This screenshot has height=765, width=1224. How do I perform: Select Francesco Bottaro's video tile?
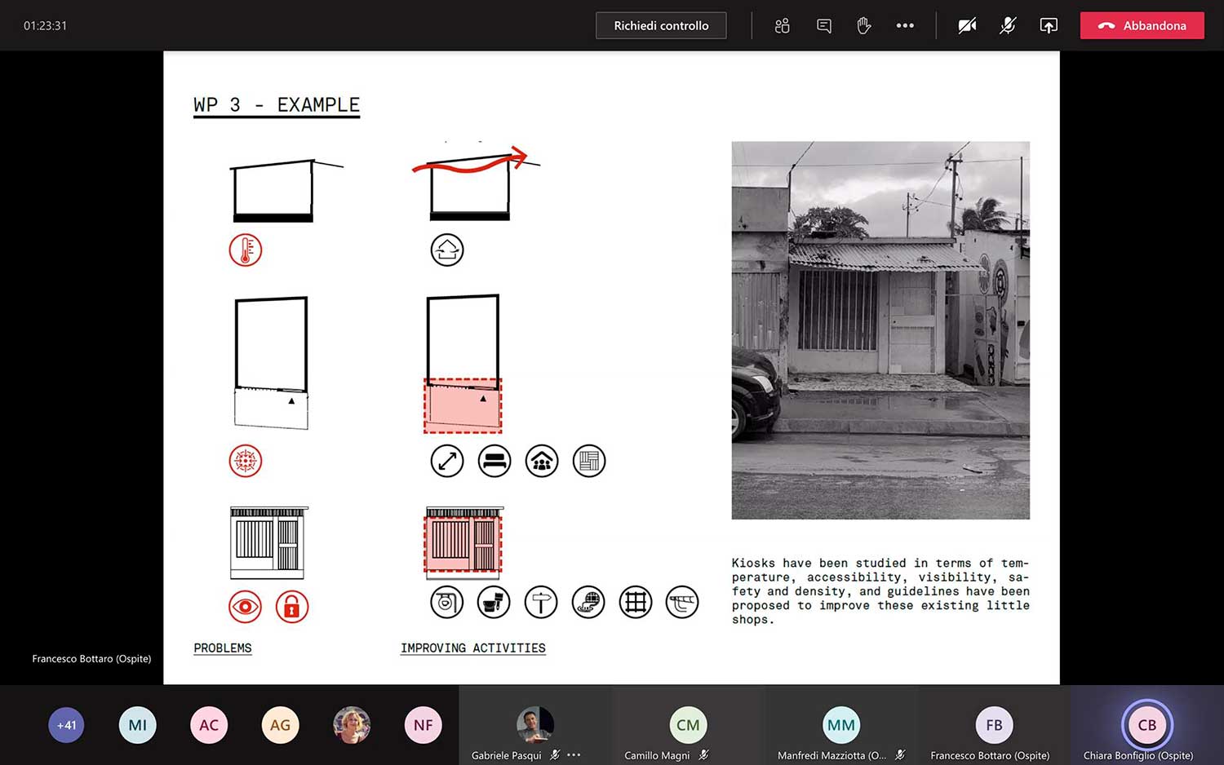click(993, 724)
